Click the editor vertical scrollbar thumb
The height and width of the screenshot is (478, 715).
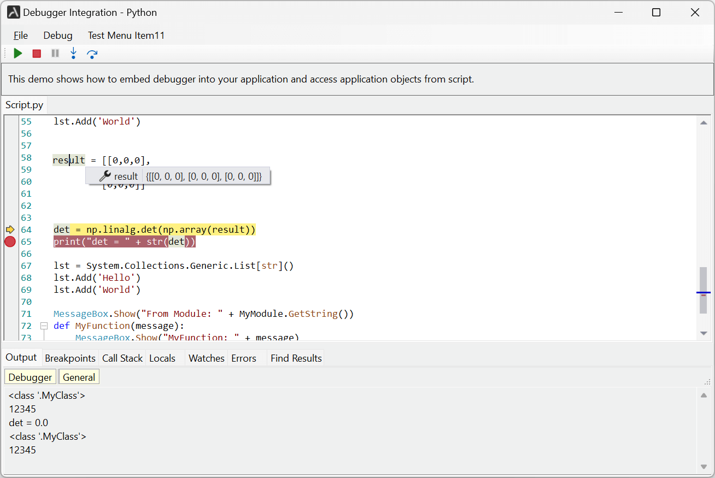tap(704, 290)
